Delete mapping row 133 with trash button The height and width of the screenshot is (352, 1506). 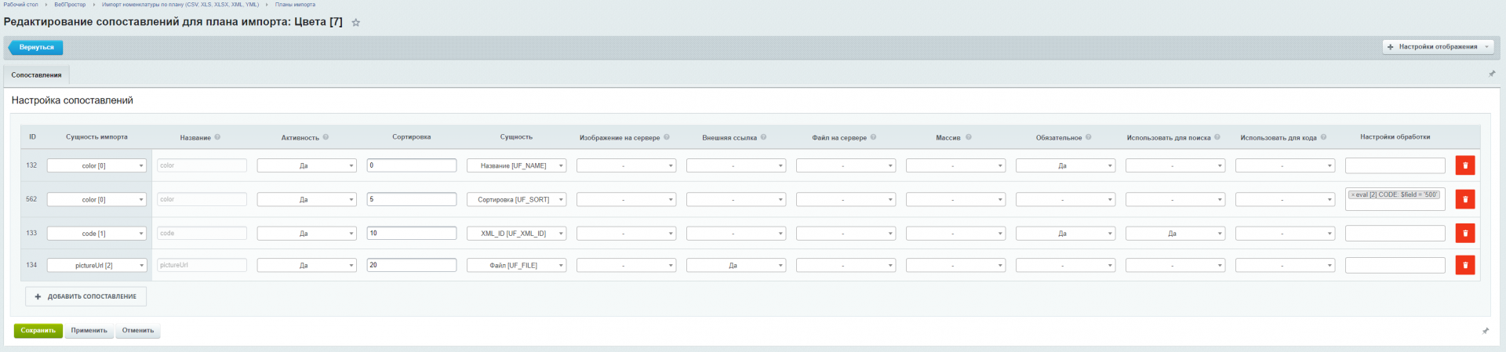tap(1464, 233)
